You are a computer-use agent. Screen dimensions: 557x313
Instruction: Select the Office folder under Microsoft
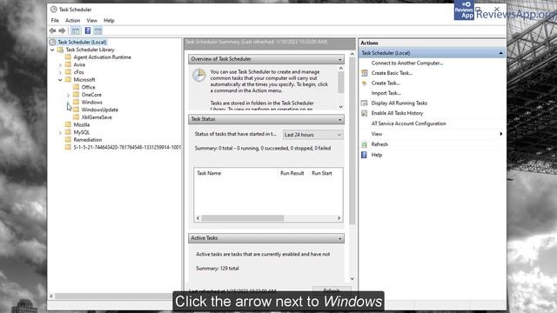tap(88, 87)
